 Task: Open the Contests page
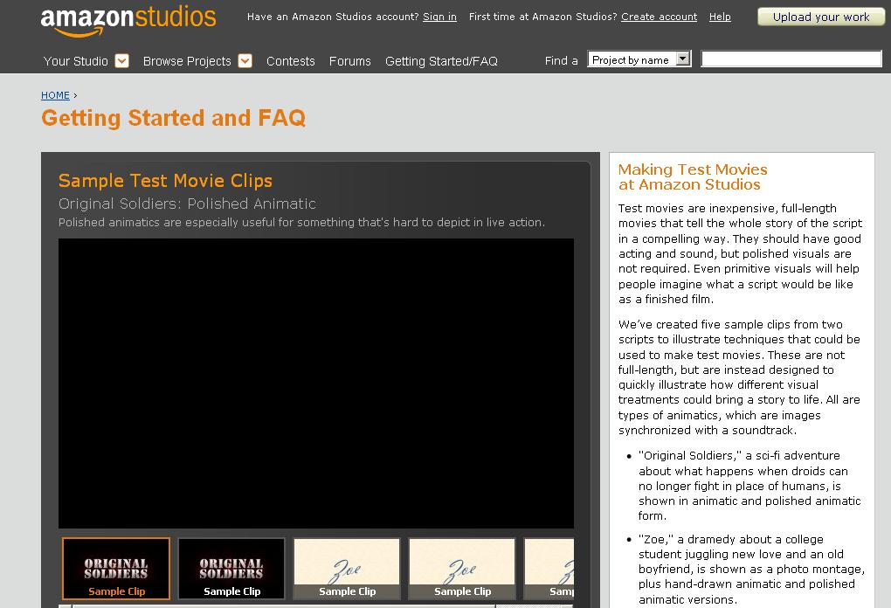click(x=290, y=61)
